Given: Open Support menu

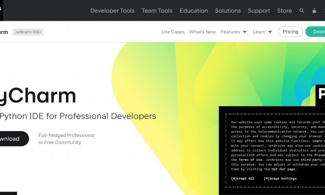Looking at the screenshot, I should tap(259, 11).
